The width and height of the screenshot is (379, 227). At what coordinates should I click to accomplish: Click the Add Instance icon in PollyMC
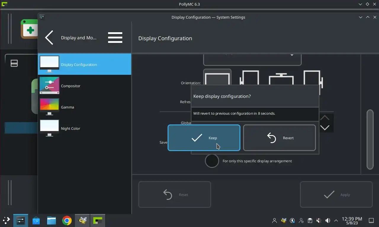pyautogui.click(x=29, y=29)
